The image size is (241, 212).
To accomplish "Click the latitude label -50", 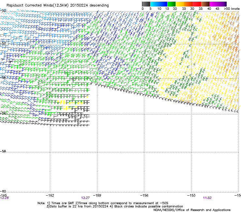I will [3, 11].
